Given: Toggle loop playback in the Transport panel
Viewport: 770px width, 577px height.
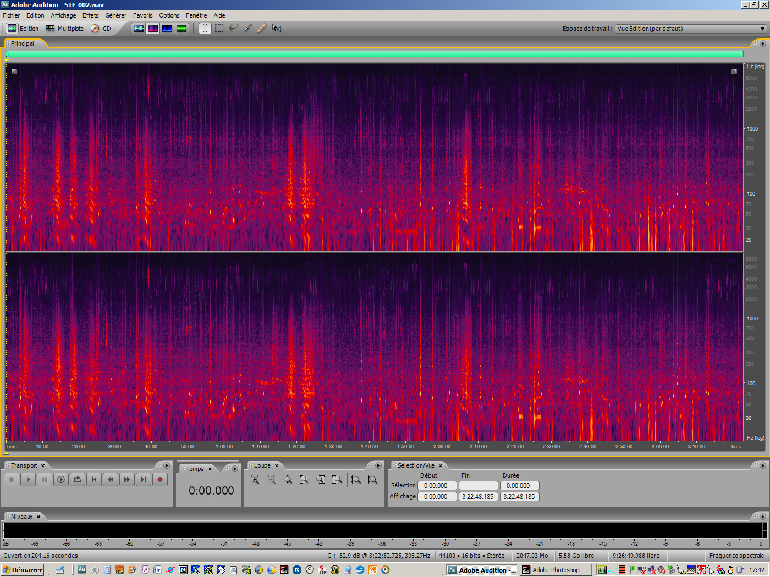Looking at the screenshot, I should [x=77, y=479].
